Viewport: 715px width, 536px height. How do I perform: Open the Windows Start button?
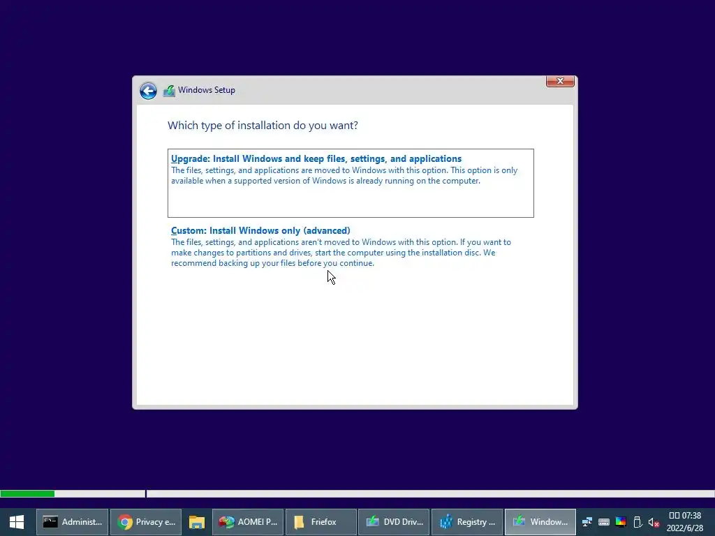point(17,522)
